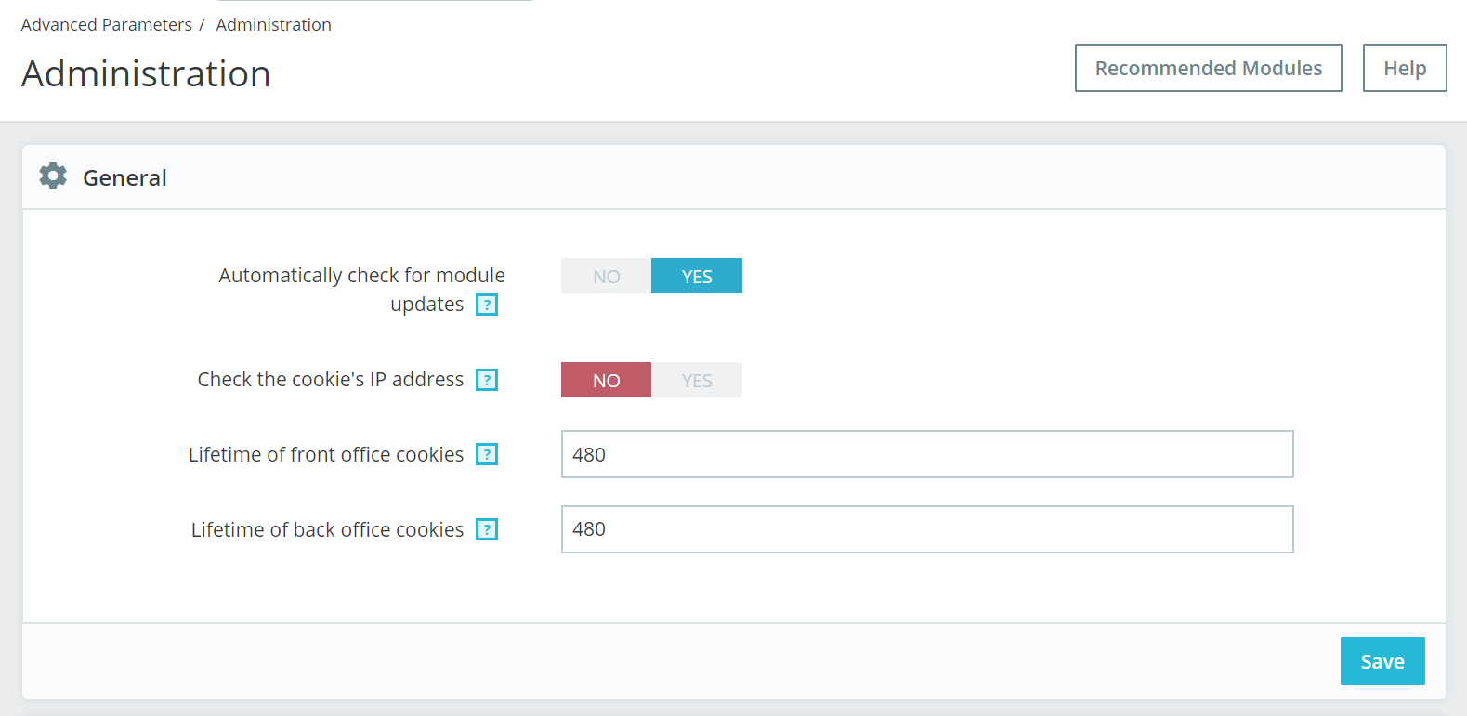1467x716 pixels.
Task: Click the Help button
Action: click(x=1404, y=68)
